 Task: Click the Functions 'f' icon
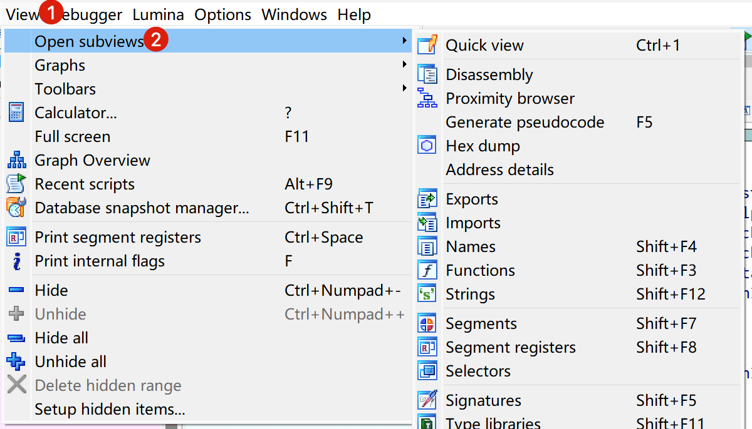pyautogui.click(x=427, y=270)
